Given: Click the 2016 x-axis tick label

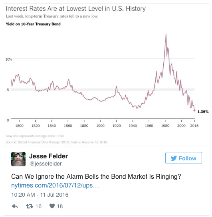Looking at the screenshot, I should pos(194,126).
